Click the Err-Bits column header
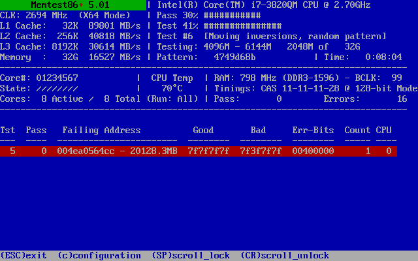 tap(313, 130)
